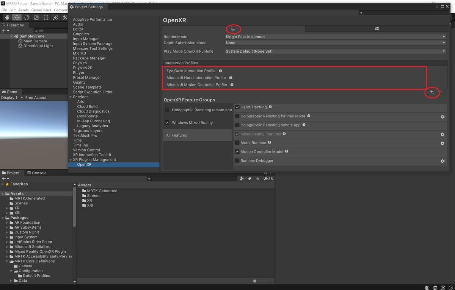Open the Display 1 dropdown in Game view
The height and width of the screenshot is (290, 455).
click(x=11, y=98)
